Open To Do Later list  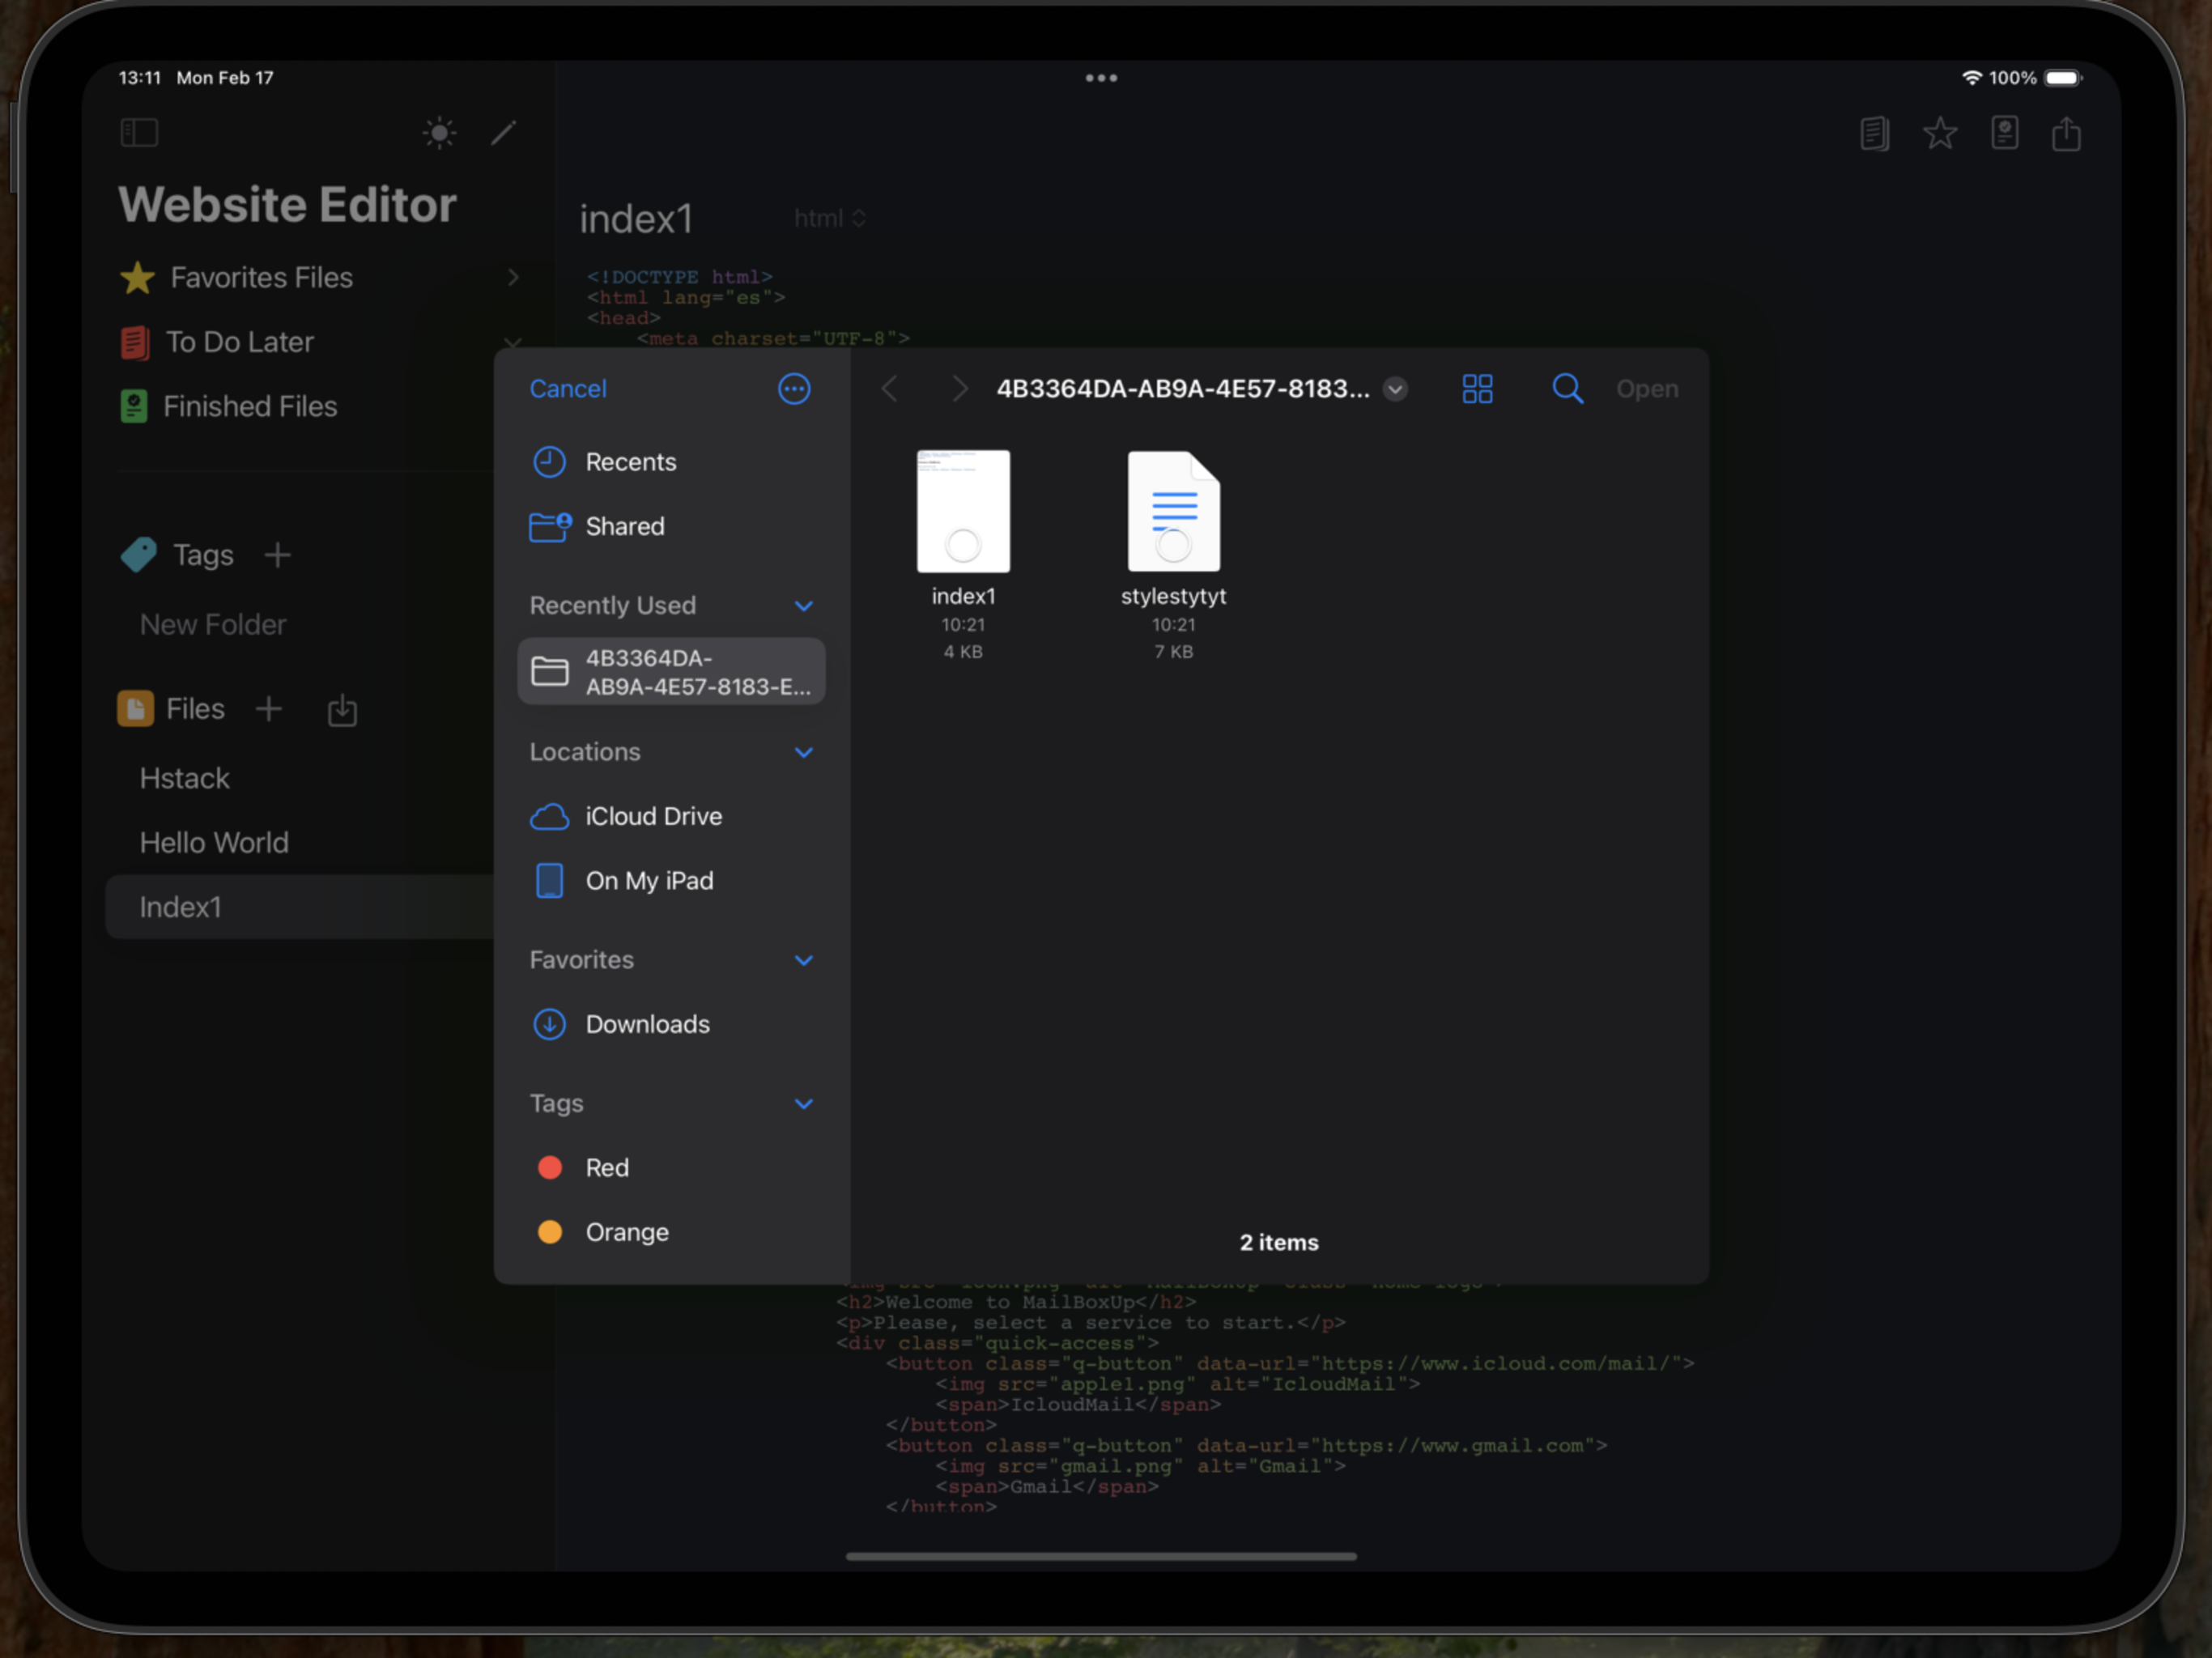click(x=239, y=342)
